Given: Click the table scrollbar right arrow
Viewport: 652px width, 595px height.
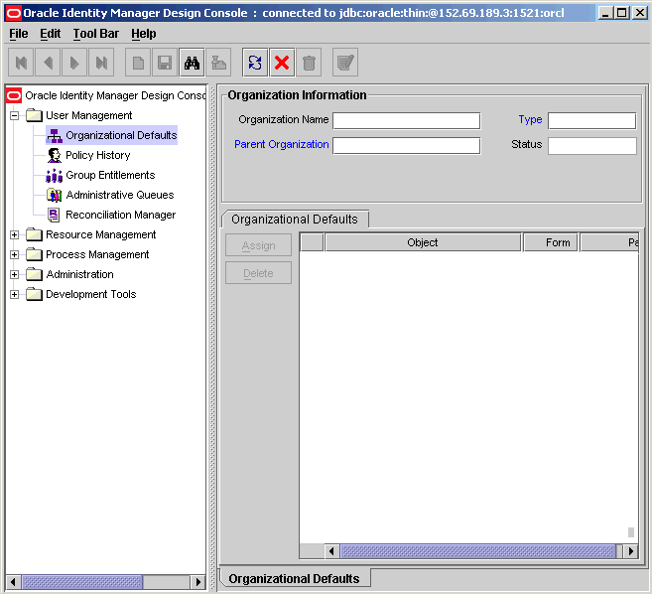Looking at the screenshot, I should click(631, 551).
